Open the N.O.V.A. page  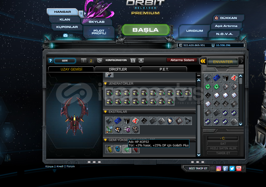point(224,34)
